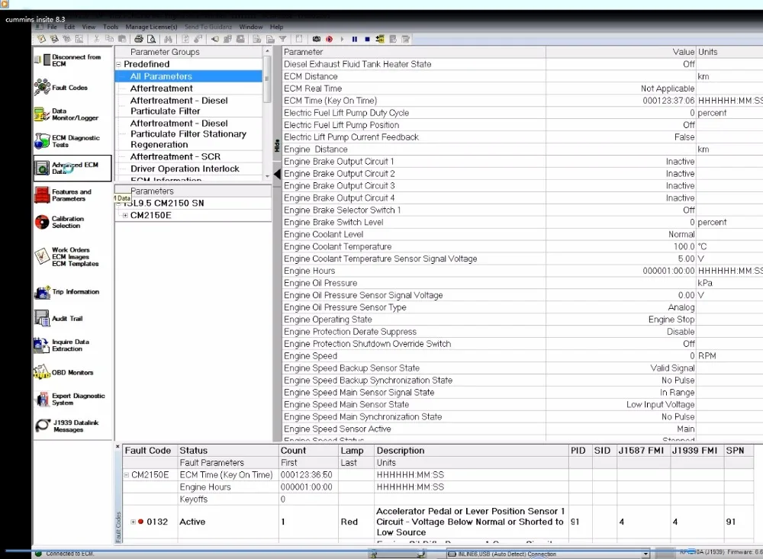Collapse the CM2150E fault code row
Viewport: 763px width, 559px height.
pyautogui.click(x=126, y=475)
